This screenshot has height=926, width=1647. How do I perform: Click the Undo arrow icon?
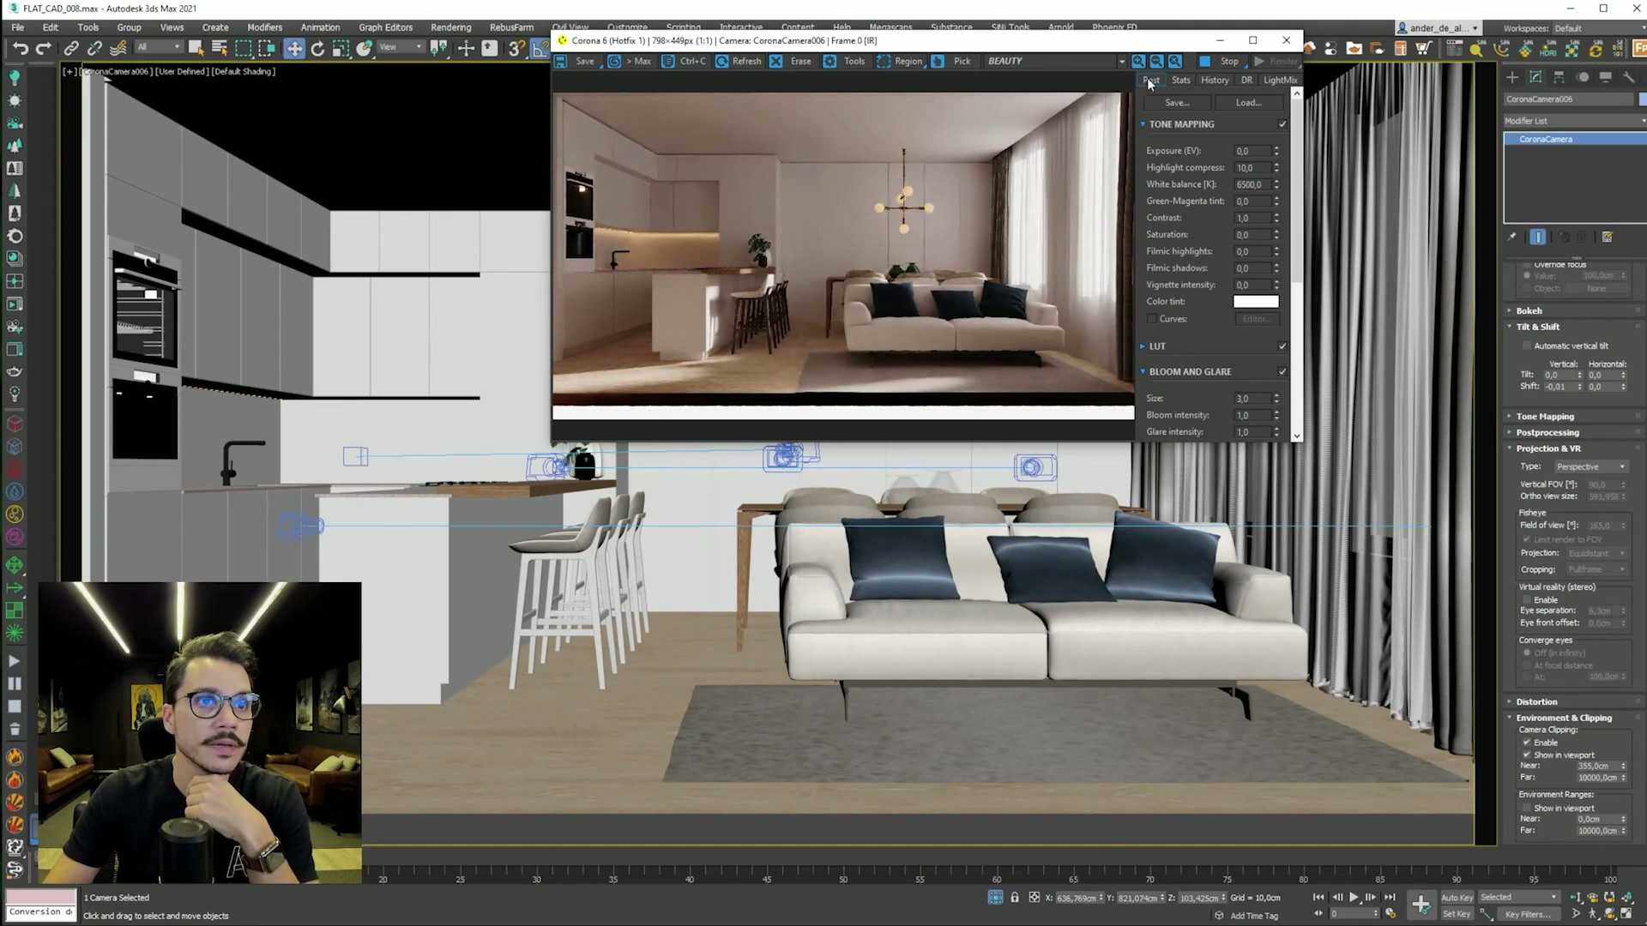tap(21, 49)
